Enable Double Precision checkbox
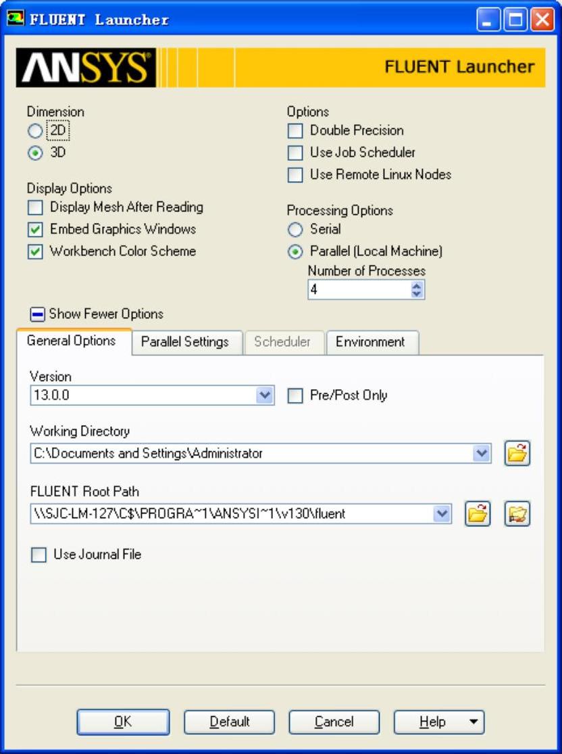Viewport: 562px width, 754px height. tap(295, 131)
